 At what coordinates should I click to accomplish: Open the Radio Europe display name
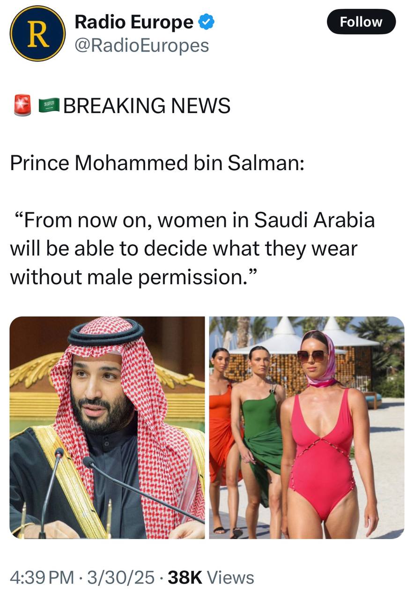[134, 22]
